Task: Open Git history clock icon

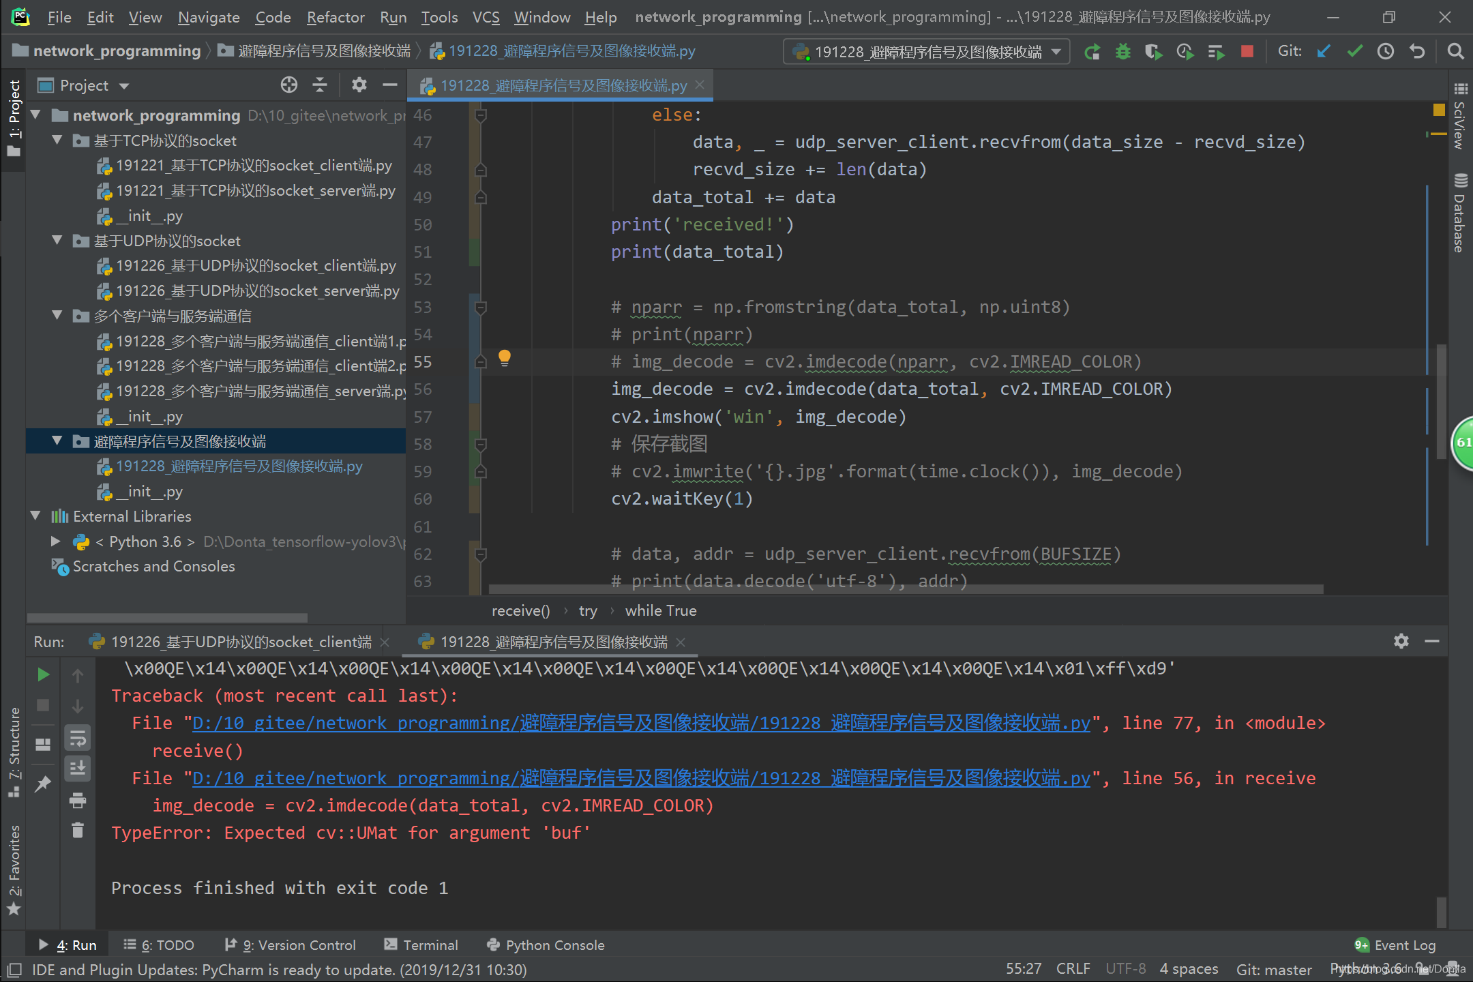Action: pos(1385,52)
